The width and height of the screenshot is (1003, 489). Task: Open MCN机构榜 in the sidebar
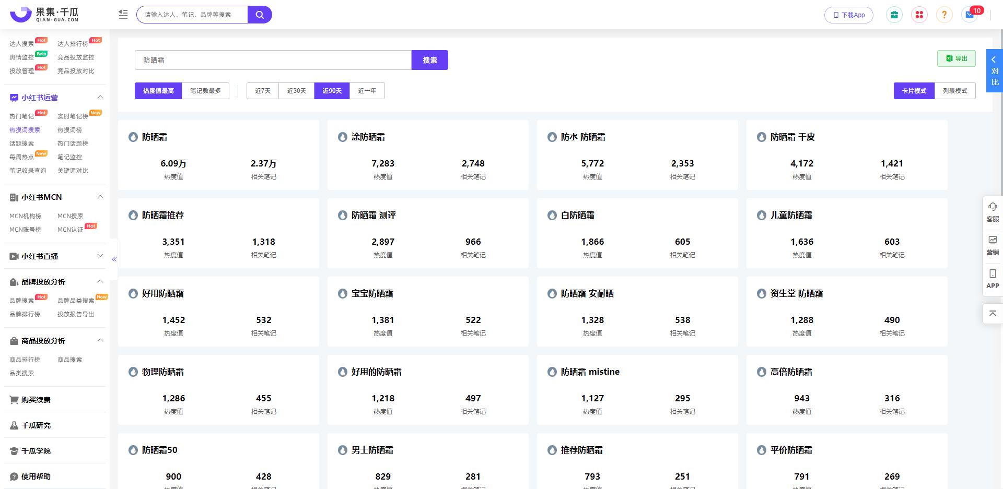25,216
